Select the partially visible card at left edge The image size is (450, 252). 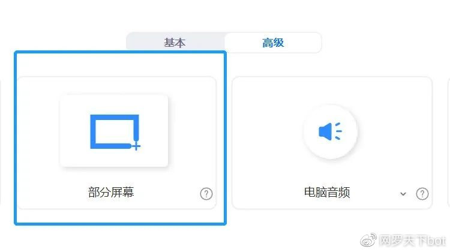pyautogui.click(x=1, y=143)
